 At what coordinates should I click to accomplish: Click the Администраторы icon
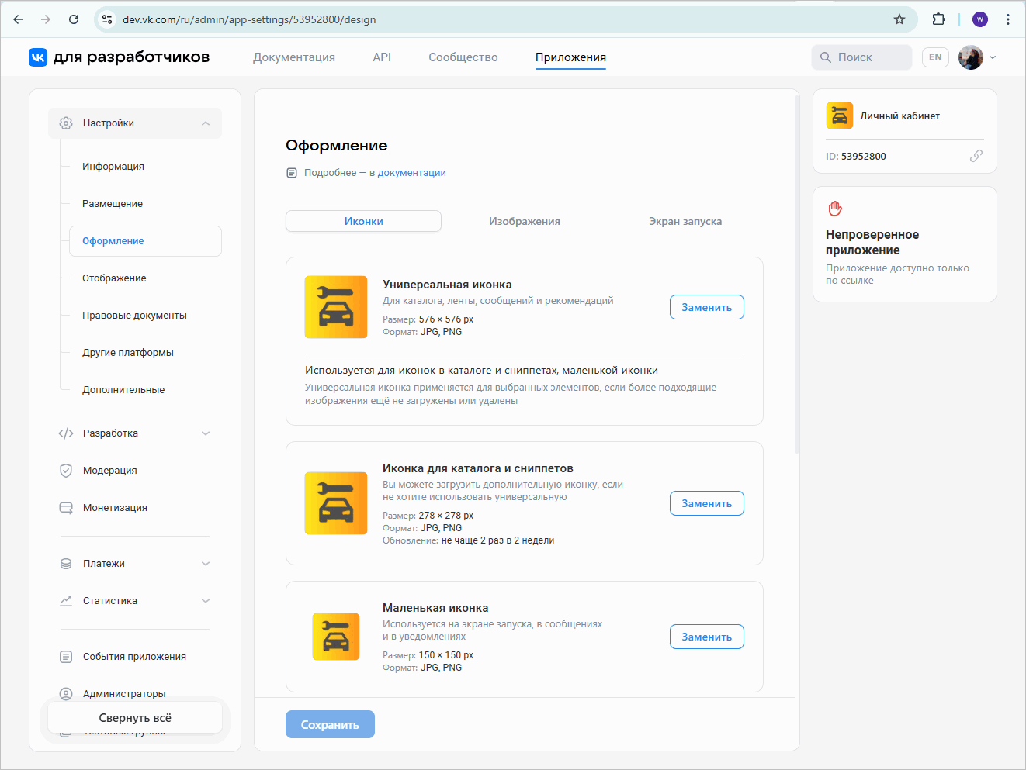[67, 693]
